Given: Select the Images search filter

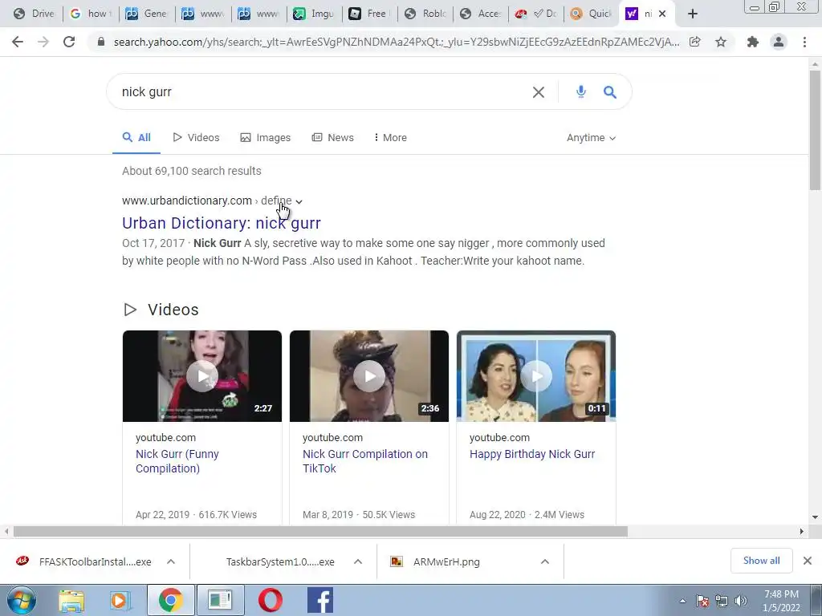Looking at the screenshot, I should point(265,138).
